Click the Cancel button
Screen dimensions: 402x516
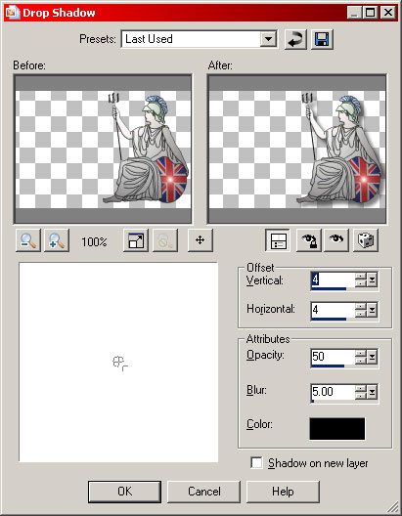click(204, 492)
